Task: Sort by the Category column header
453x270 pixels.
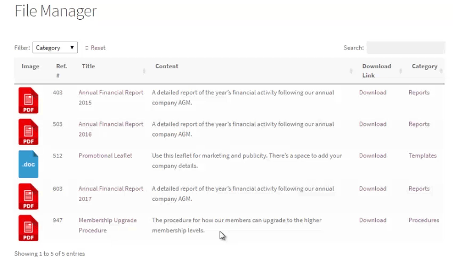Action: pos(424,67)
